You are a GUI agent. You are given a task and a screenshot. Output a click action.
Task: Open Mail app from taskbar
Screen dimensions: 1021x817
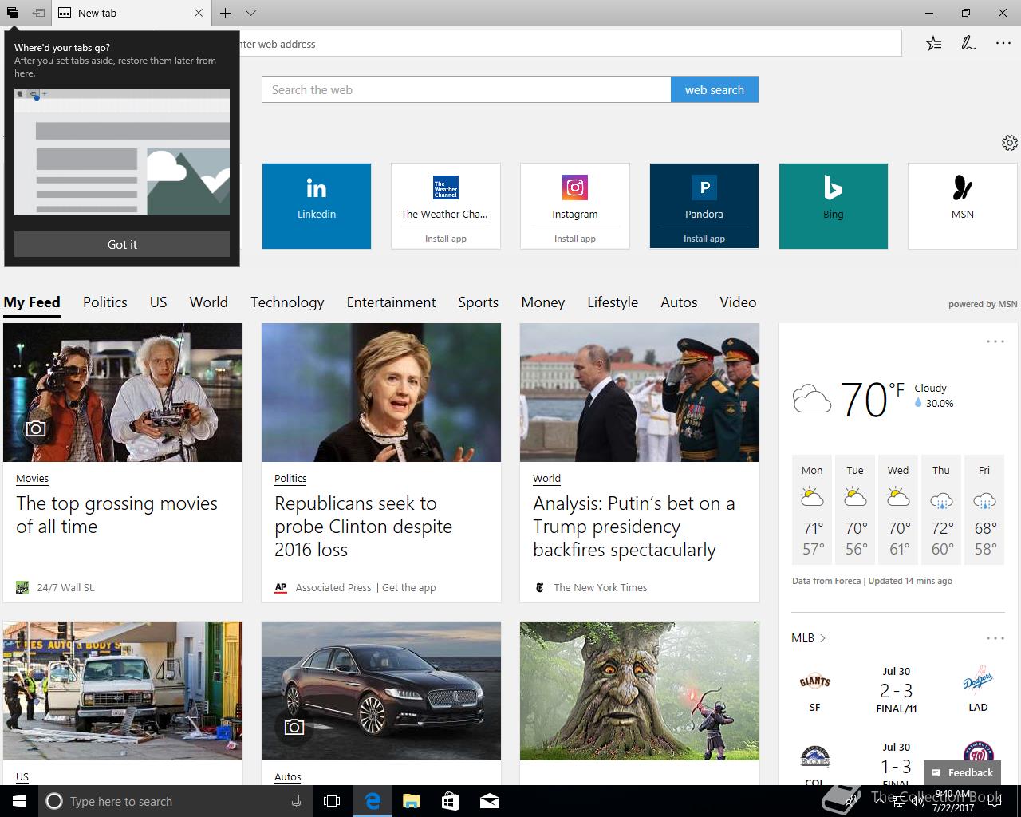(489, 801)
